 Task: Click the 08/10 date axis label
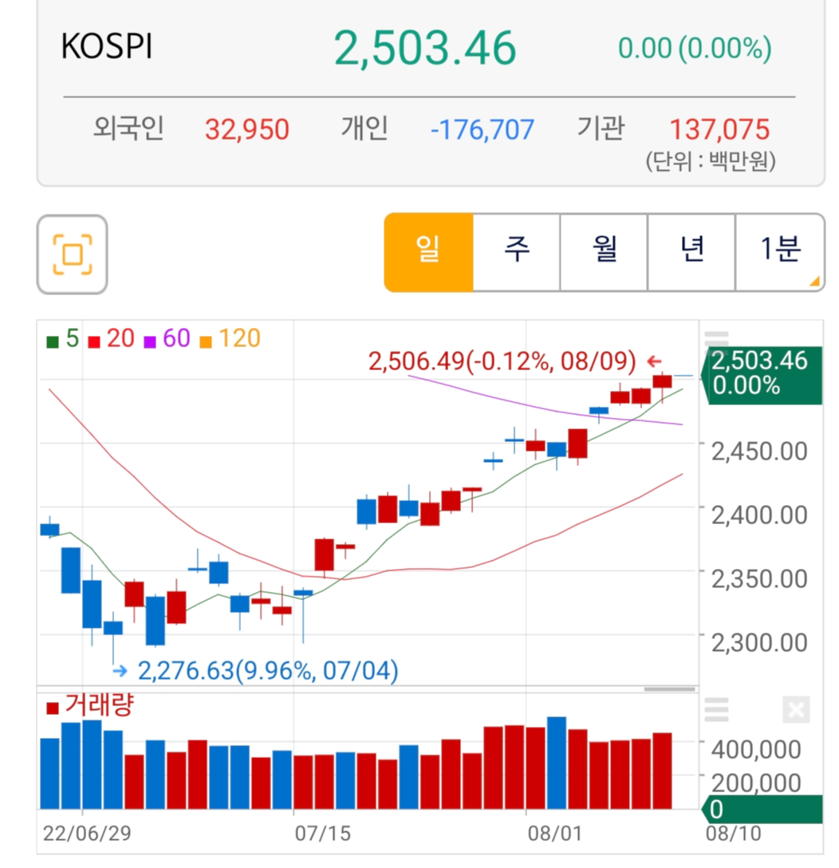click(733, 833)
